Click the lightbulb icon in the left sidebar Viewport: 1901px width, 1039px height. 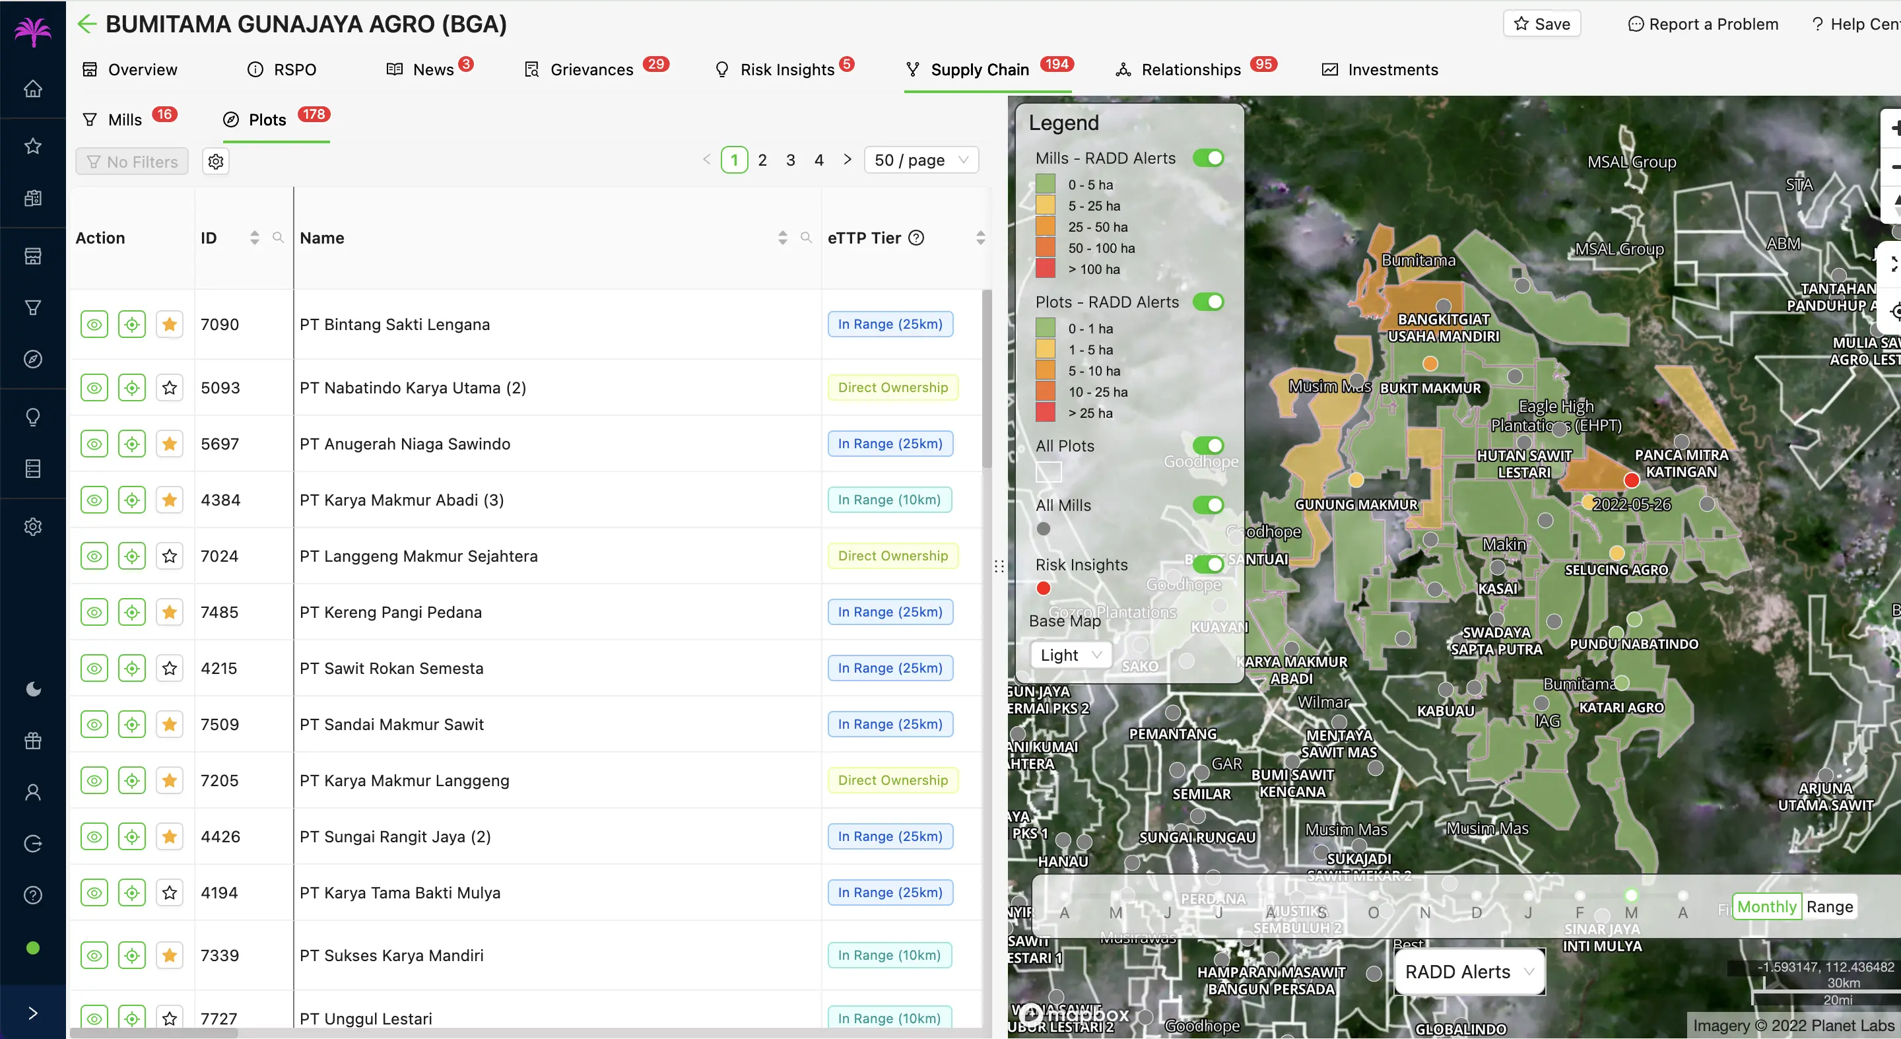click(32, 418)
